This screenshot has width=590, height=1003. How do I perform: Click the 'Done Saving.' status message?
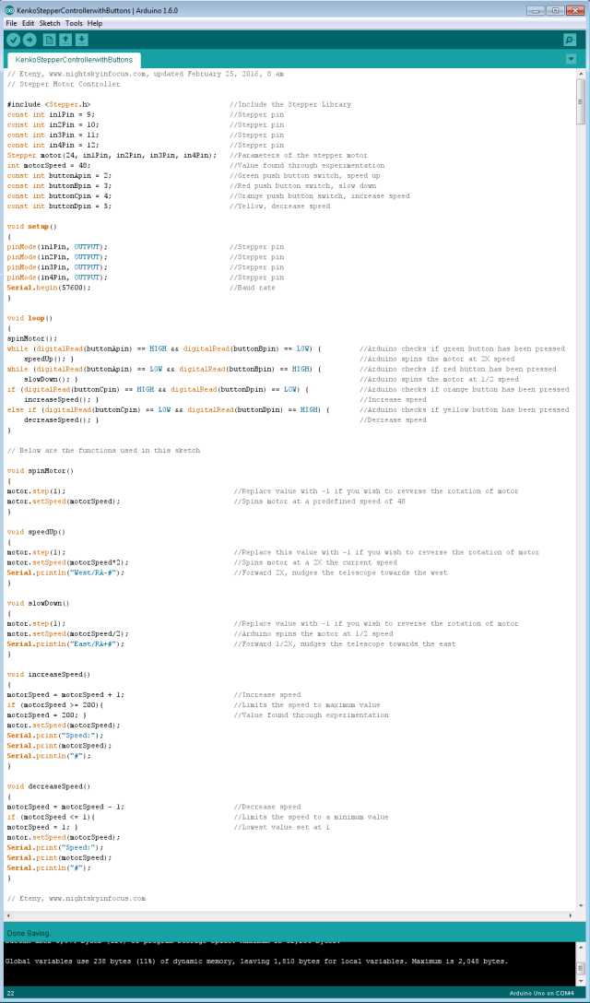[x=29, y=933]
